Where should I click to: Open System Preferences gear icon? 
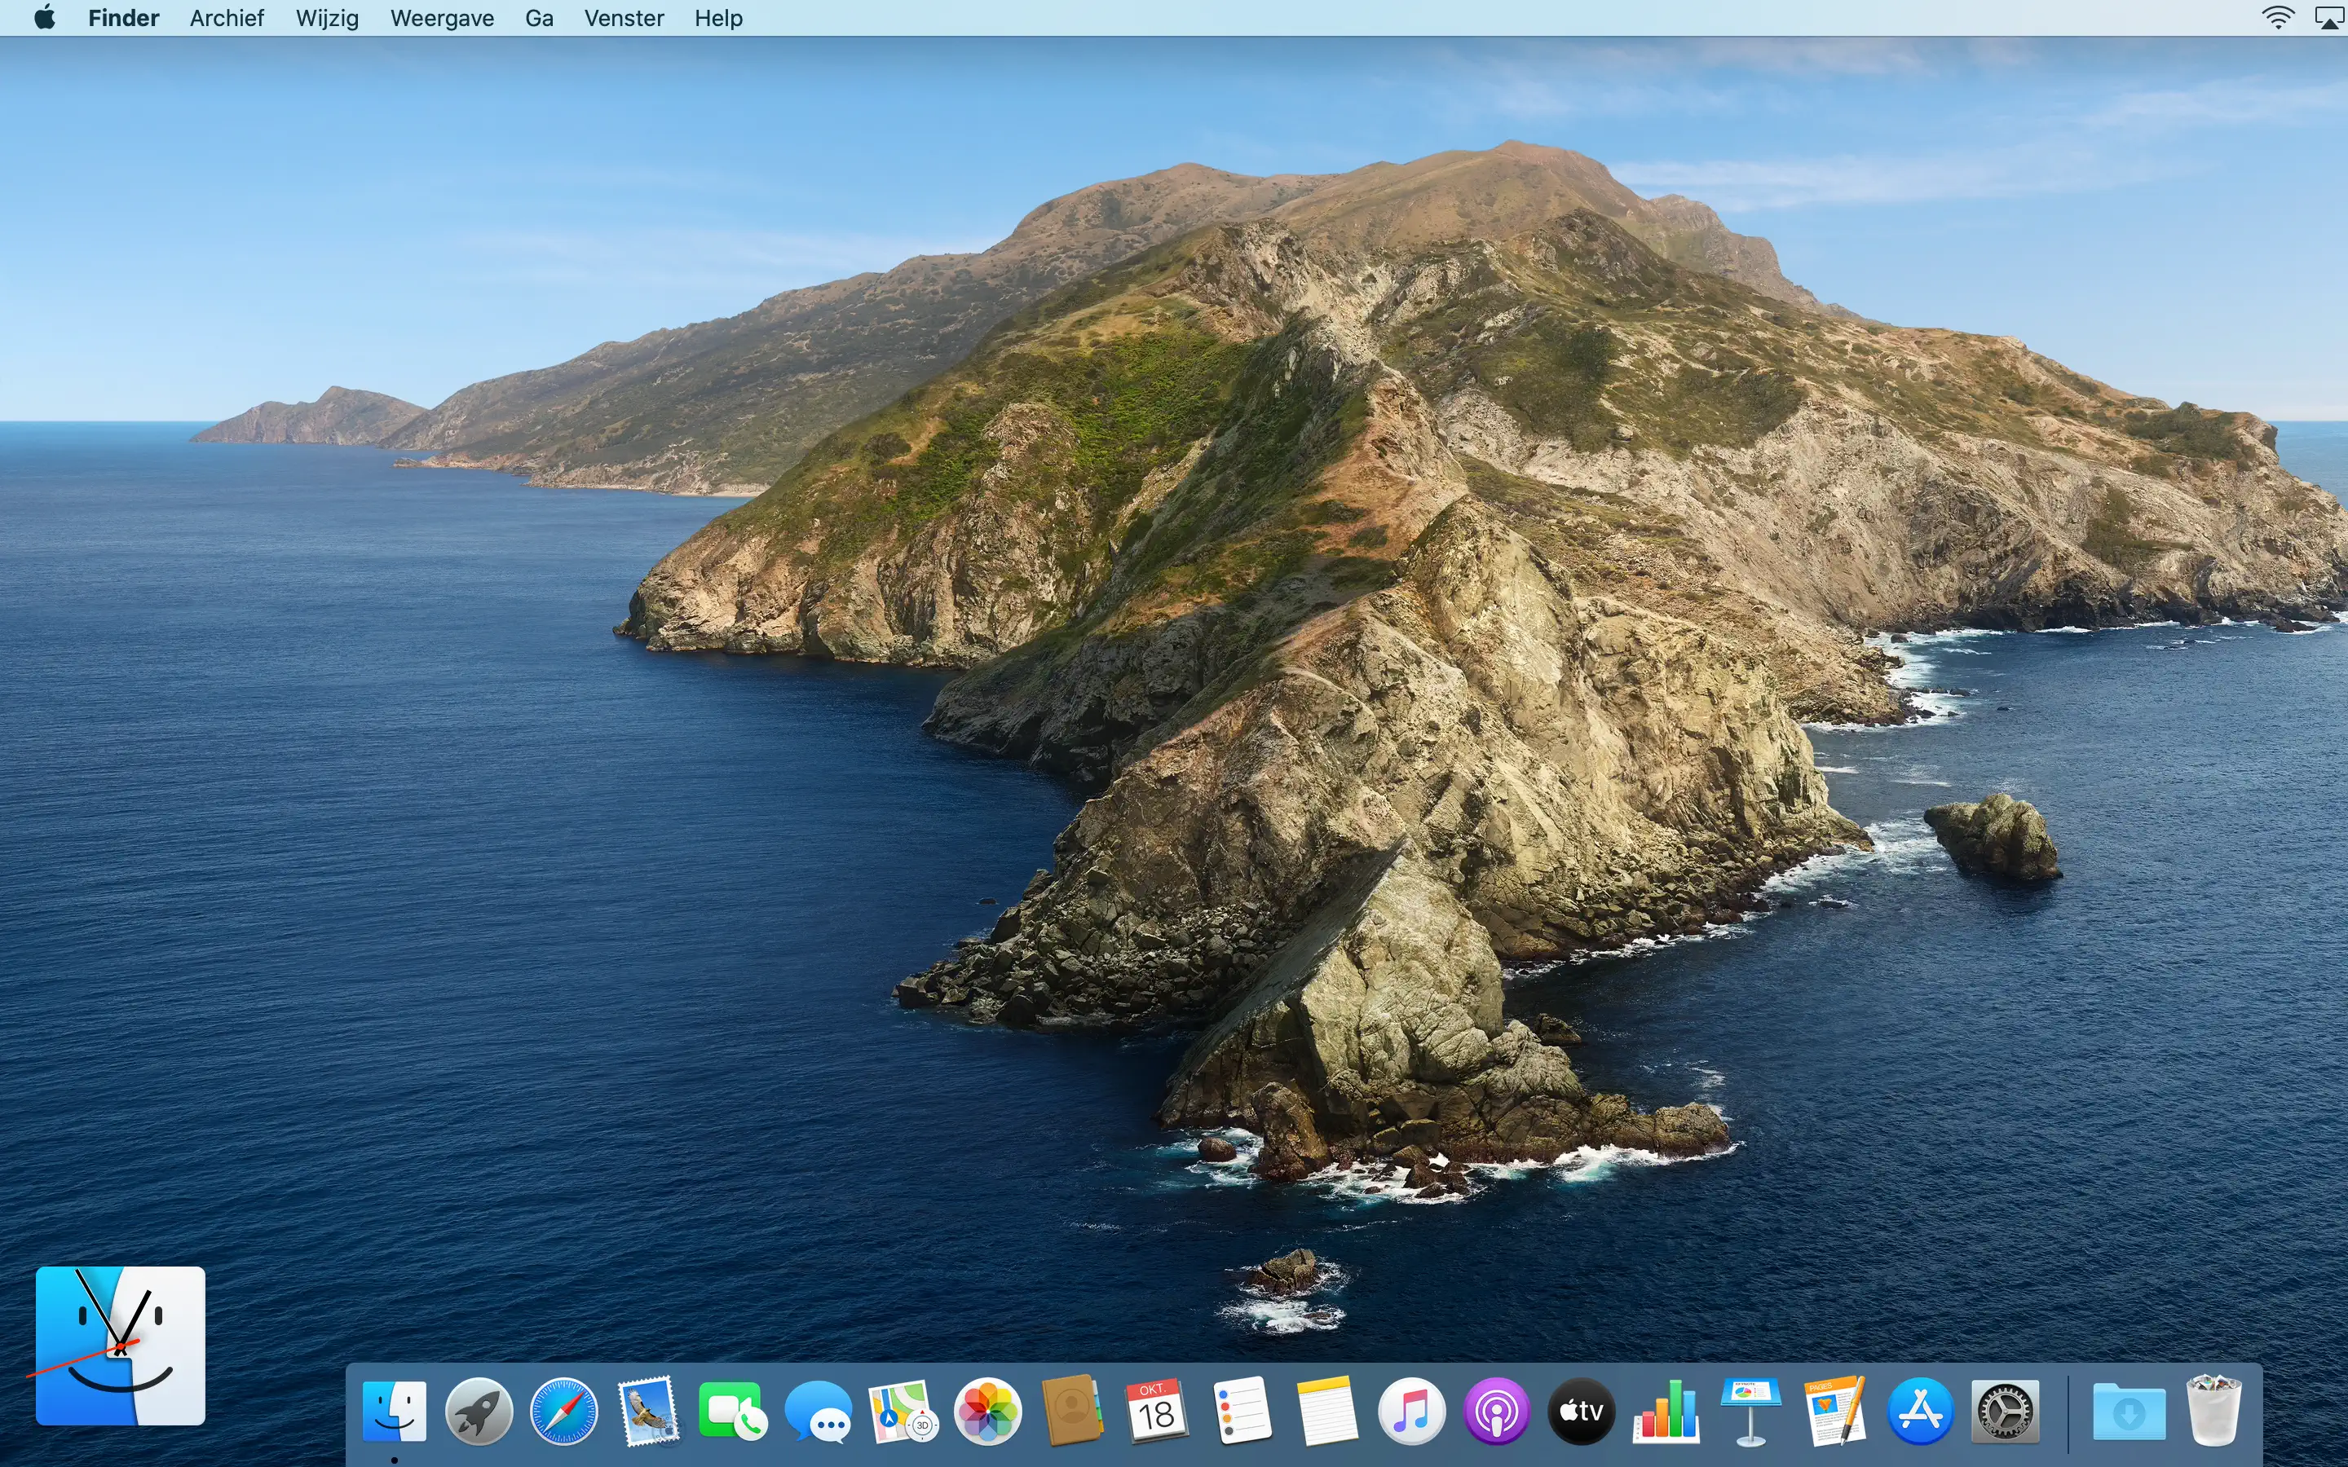2005,1411
